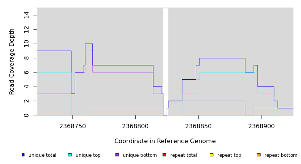The image size is (301, 164).
Task: Select the 'repeat bottom' legend label
Action: pos(281,155)
